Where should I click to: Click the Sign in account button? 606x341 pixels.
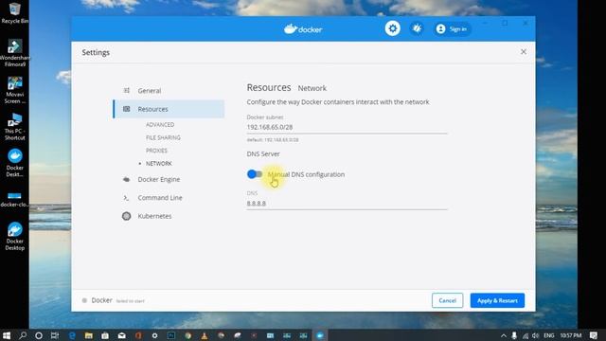452,29
